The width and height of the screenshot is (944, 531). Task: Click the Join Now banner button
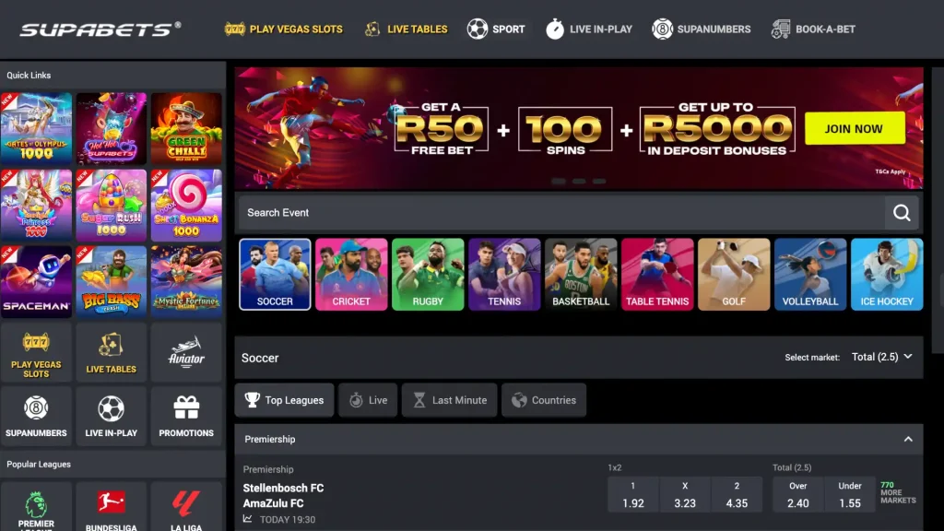pos(855,128)
